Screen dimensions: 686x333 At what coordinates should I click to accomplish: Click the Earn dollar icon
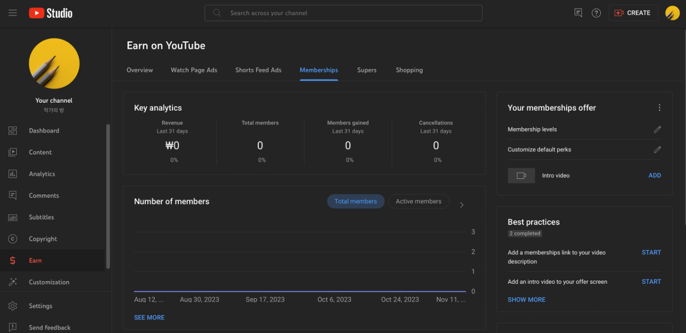tap(13, 260)
